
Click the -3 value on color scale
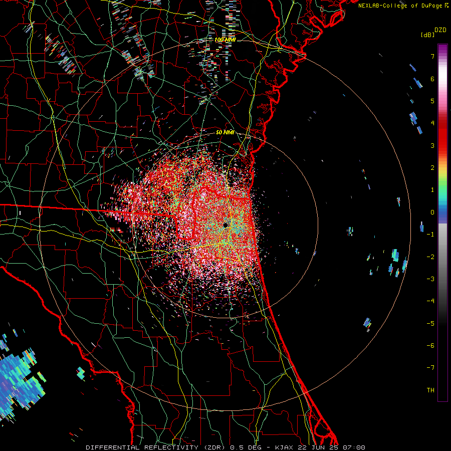pos(430,279)
